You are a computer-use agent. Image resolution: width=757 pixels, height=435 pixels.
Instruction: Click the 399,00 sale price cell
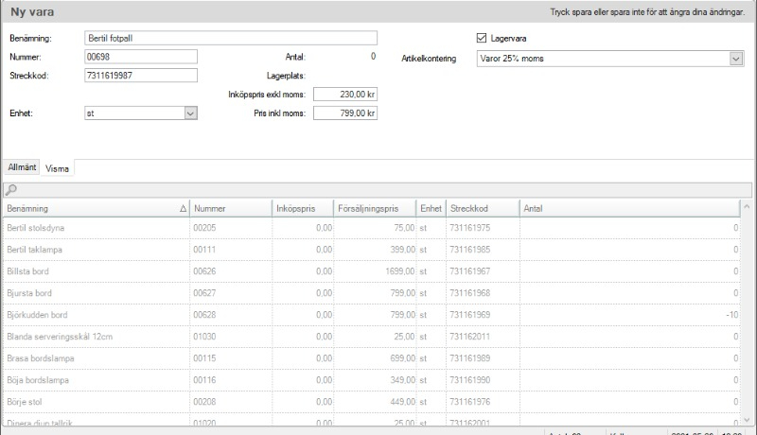click(x=403, y=250)
